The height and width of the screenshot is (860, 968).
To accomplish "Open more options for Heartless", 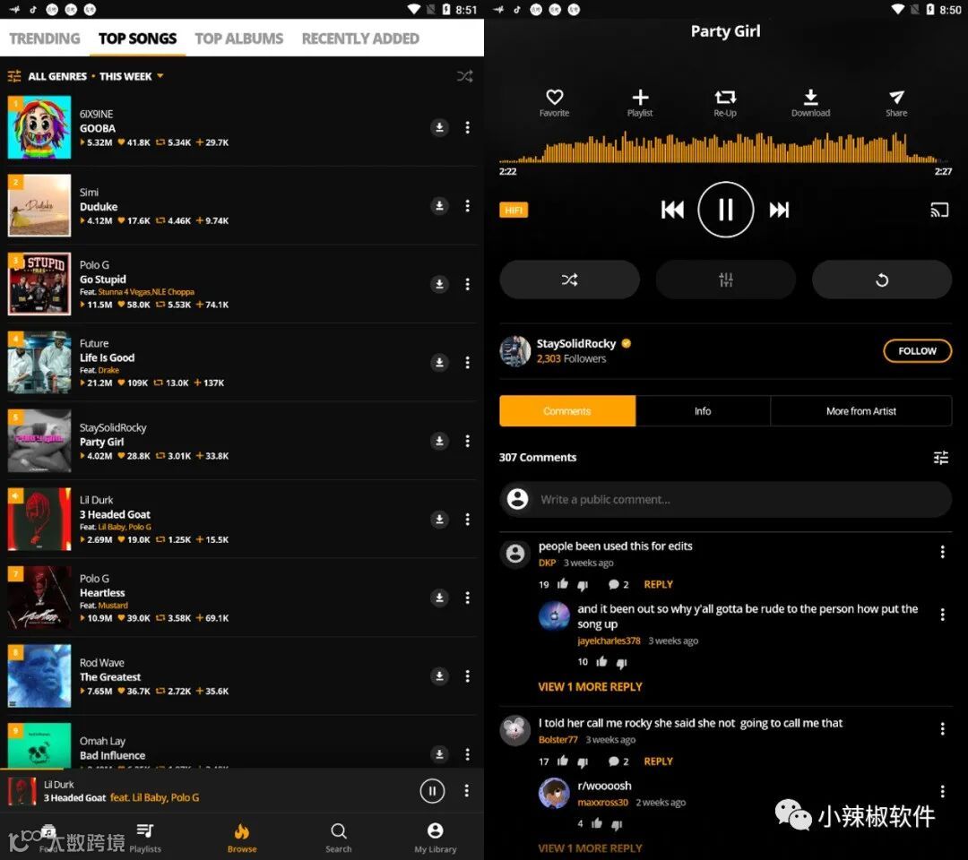I will (x=467, y=598).
